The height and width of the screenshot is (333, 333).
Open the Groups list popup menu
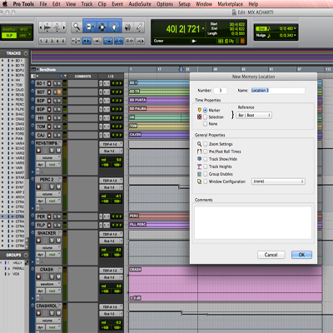[x=26, y=255]
